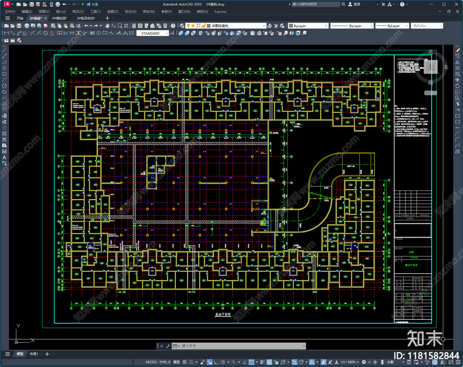463x367 pixels.
Task: Click the DWF publish icon
Action: tap(45, 26)
